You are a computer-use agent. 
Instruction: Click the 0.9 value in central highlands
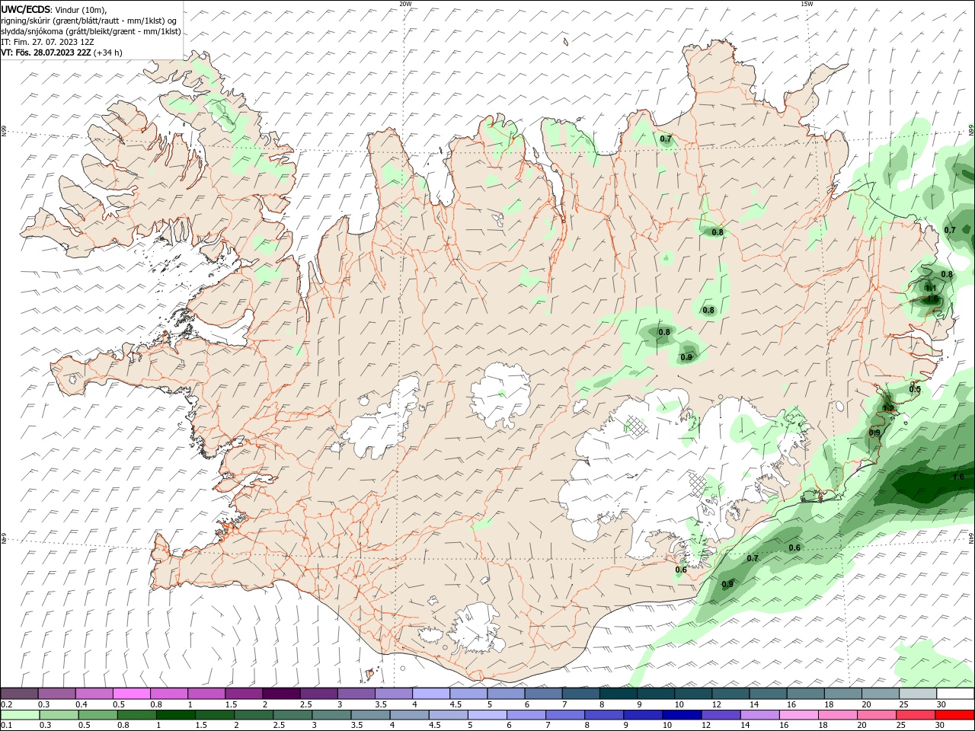(x=686, y=357)
